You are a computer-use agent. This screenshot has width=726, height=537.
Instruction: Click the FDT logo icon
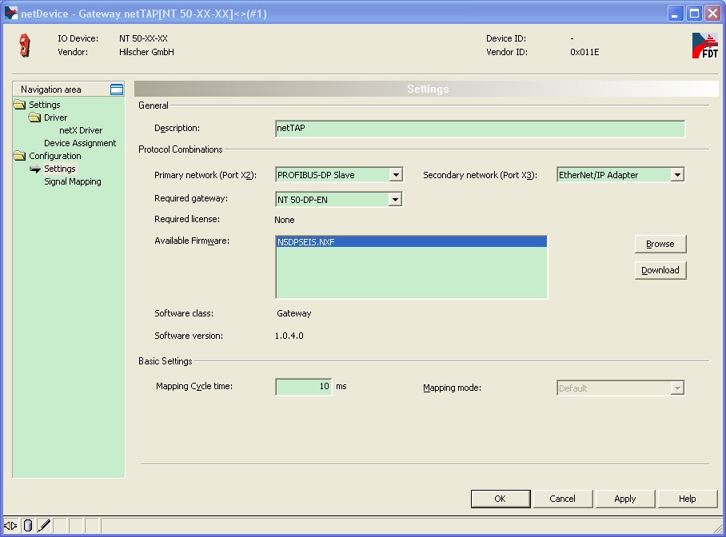[704, 46]
